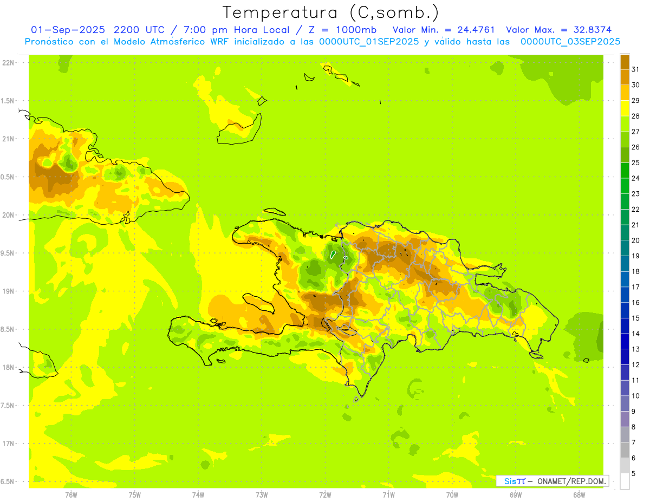Click the "25" colorbar scale label
The height and width of the screenshot is (502, 650).
tap(636, 162)
